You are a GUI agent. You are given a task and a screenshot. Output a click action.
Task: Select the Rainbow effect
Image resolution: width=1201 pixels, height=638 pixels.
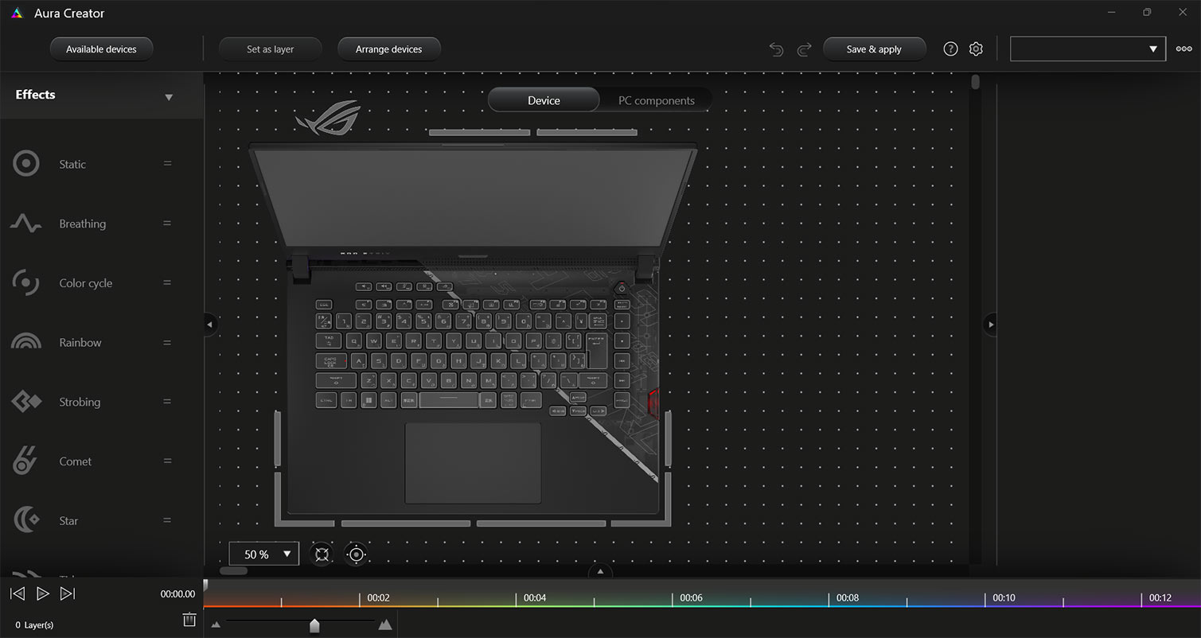pos(80,342)
